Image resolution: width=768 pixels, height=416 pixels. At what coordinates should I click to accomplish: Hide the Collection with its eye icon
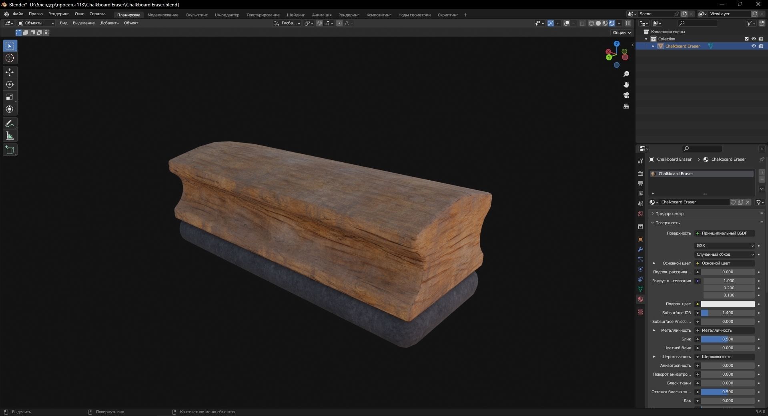pos(754,39)
